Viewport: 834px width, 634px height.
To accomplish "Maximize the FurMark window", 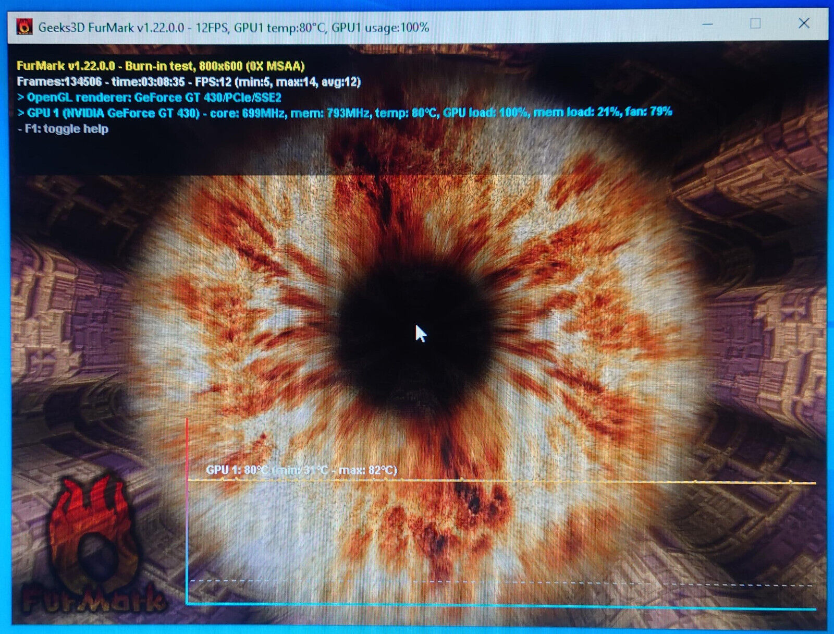I will tap(755, 23).
